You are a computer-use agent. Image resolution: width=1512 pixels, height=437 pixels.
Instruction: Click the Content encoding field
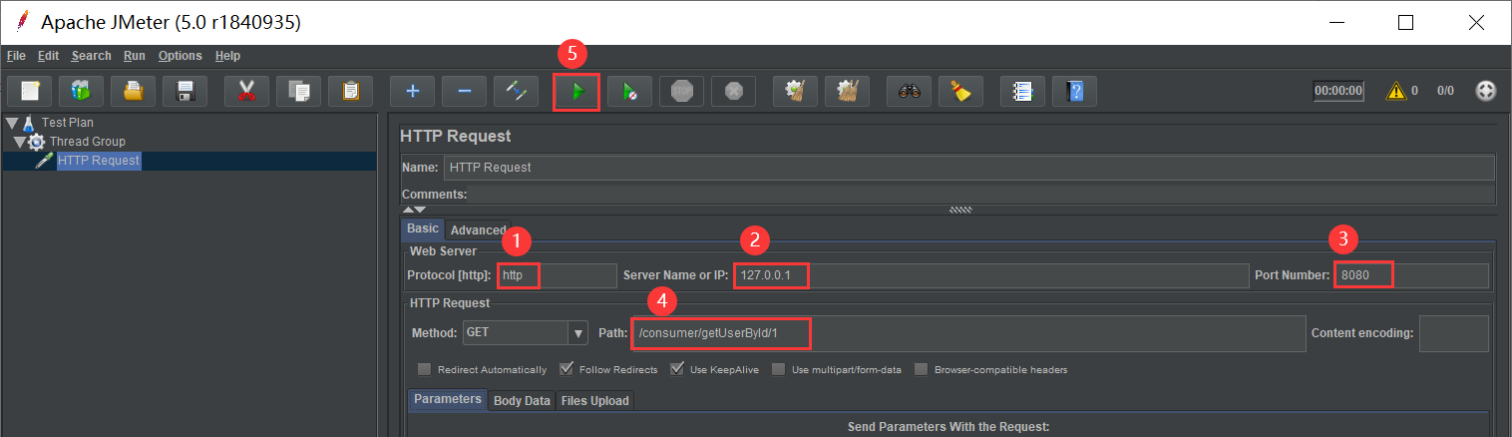[1454, 332]
